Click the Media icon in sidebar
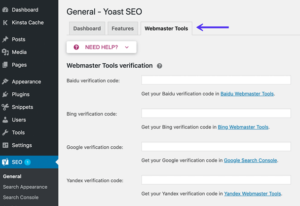Screen dimensions: 300x206 (5, 52)
